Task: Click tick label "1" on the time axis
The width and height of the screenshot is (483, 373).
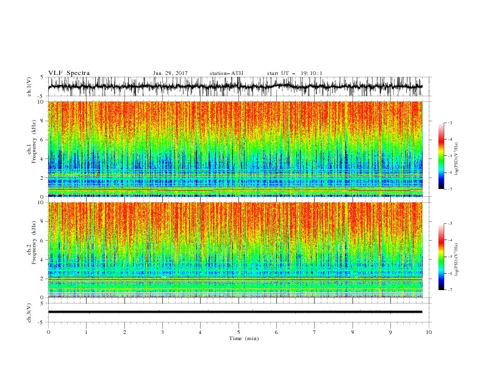Action: [86, 332]
